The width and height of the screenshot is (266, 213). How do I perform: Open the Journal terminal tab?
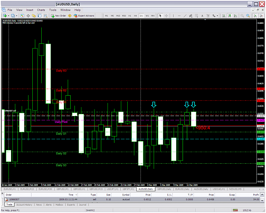(83, 204)
